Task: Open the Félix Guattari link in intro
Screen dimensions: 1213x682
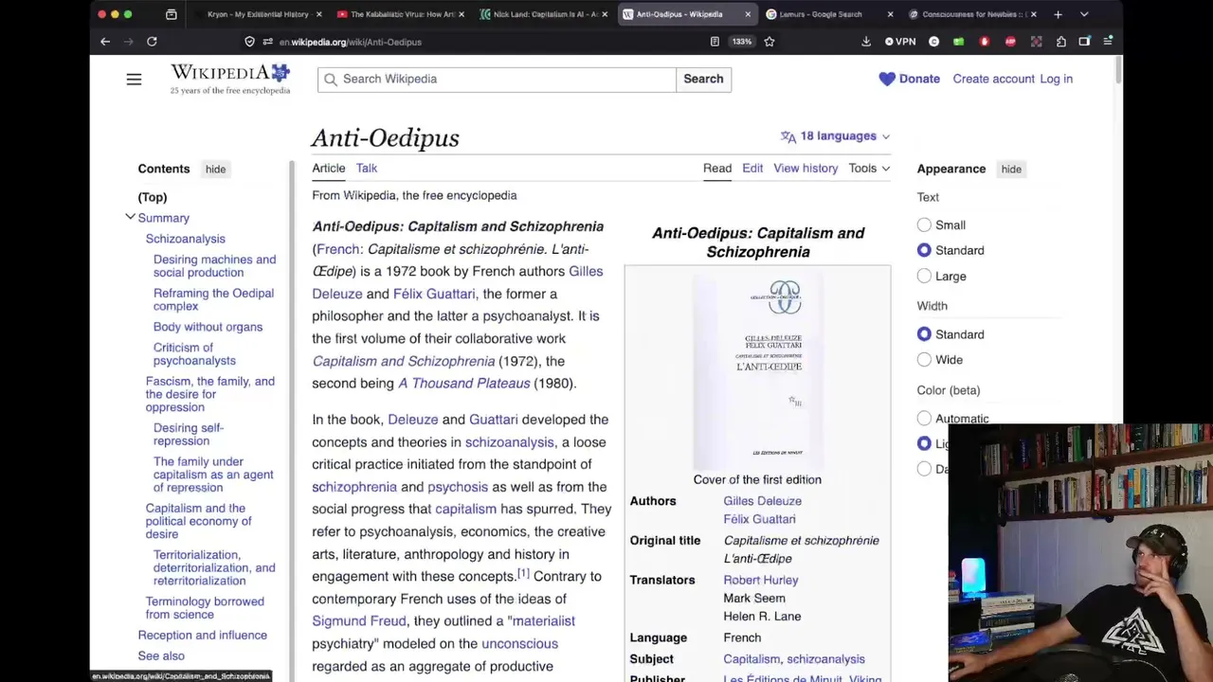Action: coord(434,294)
